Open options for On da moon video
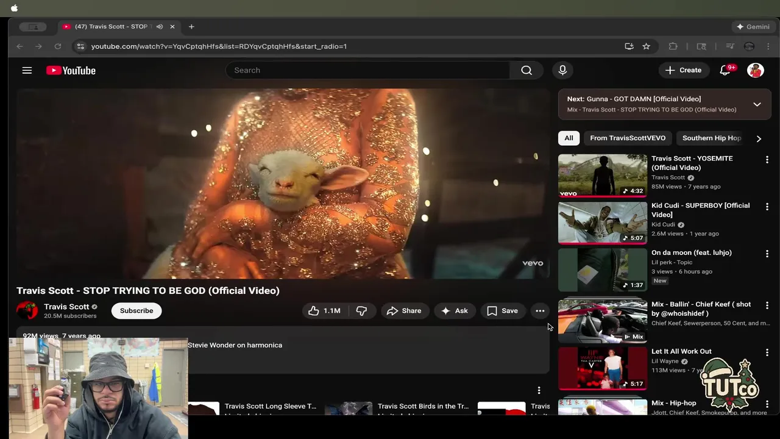780x439 pixels. click(767, 254)
